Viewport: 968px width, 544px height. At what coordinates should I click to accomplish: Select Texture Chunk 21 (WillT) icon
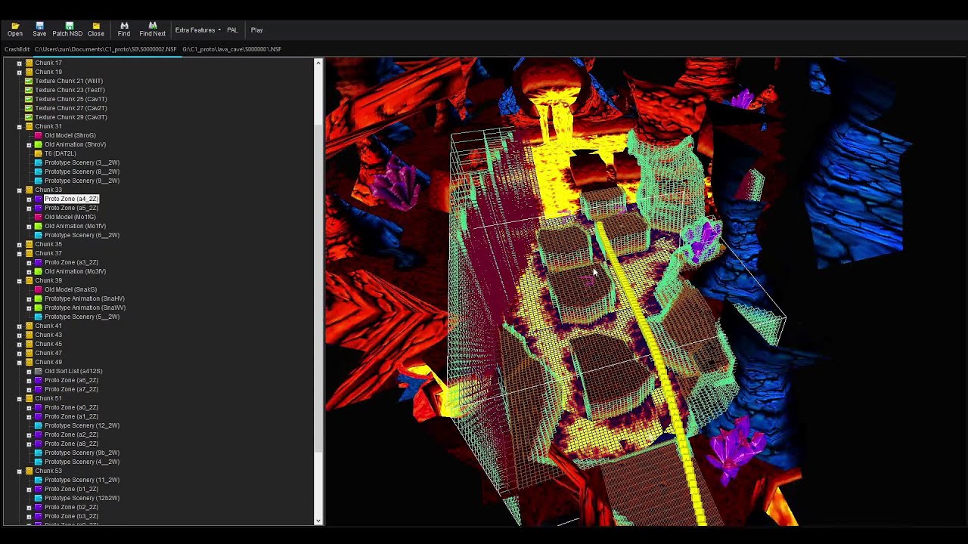(29, 81)
